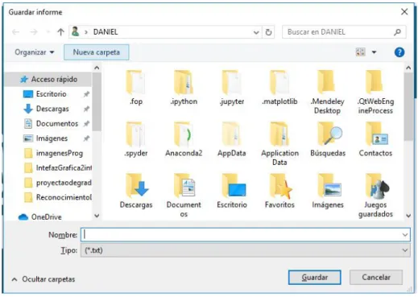Open the Contactos folder

point(375,139)
